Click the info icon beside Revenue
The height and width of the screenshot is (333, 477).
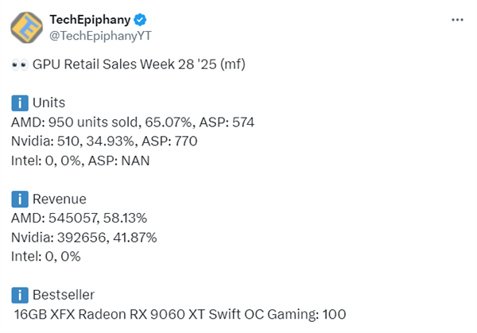[x=20, y=199]
